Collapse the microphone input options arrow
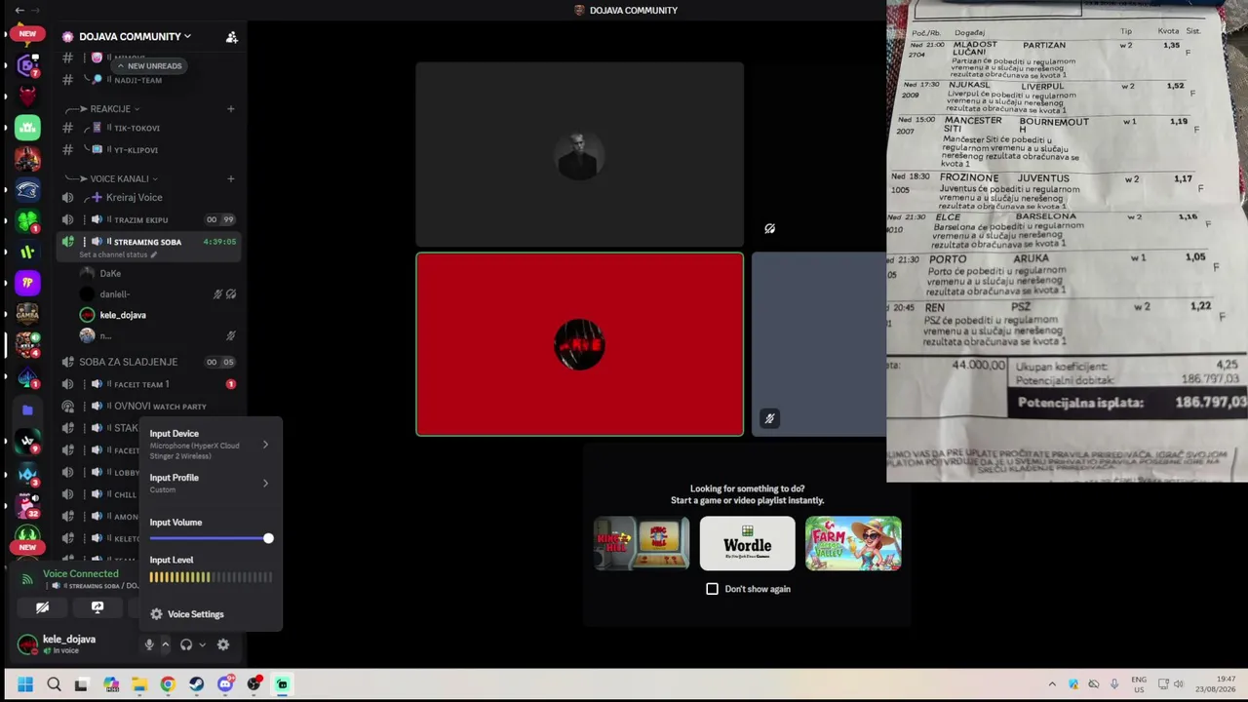 tap(165, 644)
